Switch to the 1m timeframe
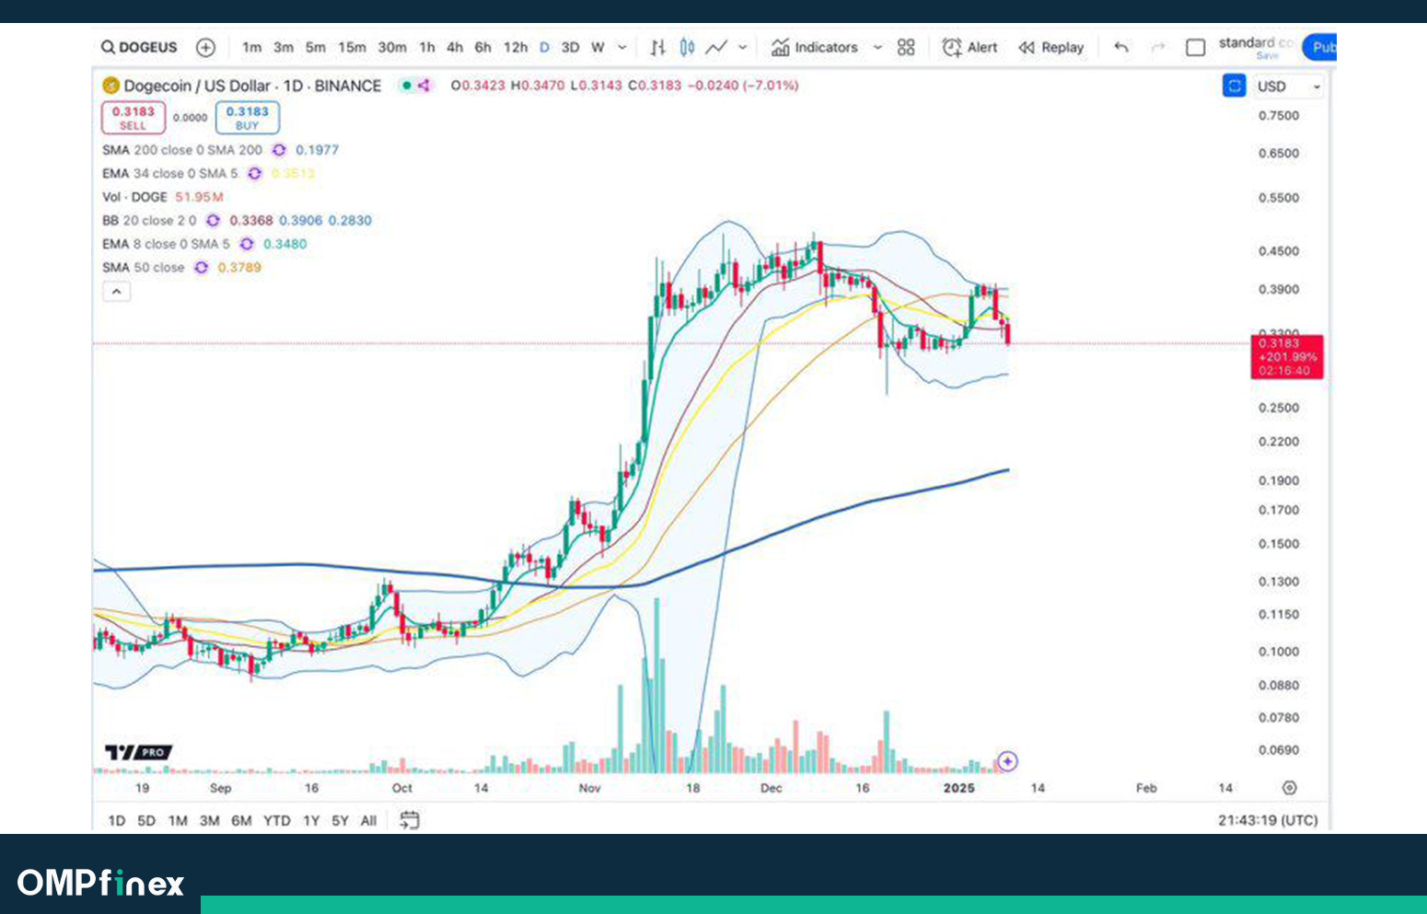Image resolution: width=1427 pixels, height=914 pixels. [251, 47]
